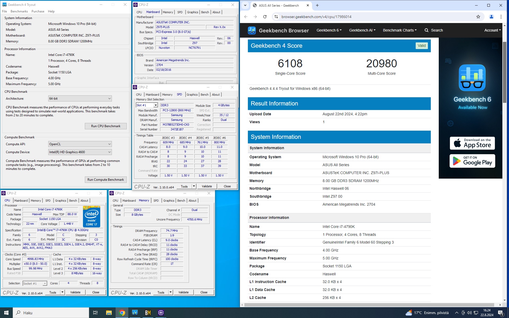
Task: View site information icon in address bar
Action: point(276,17)
